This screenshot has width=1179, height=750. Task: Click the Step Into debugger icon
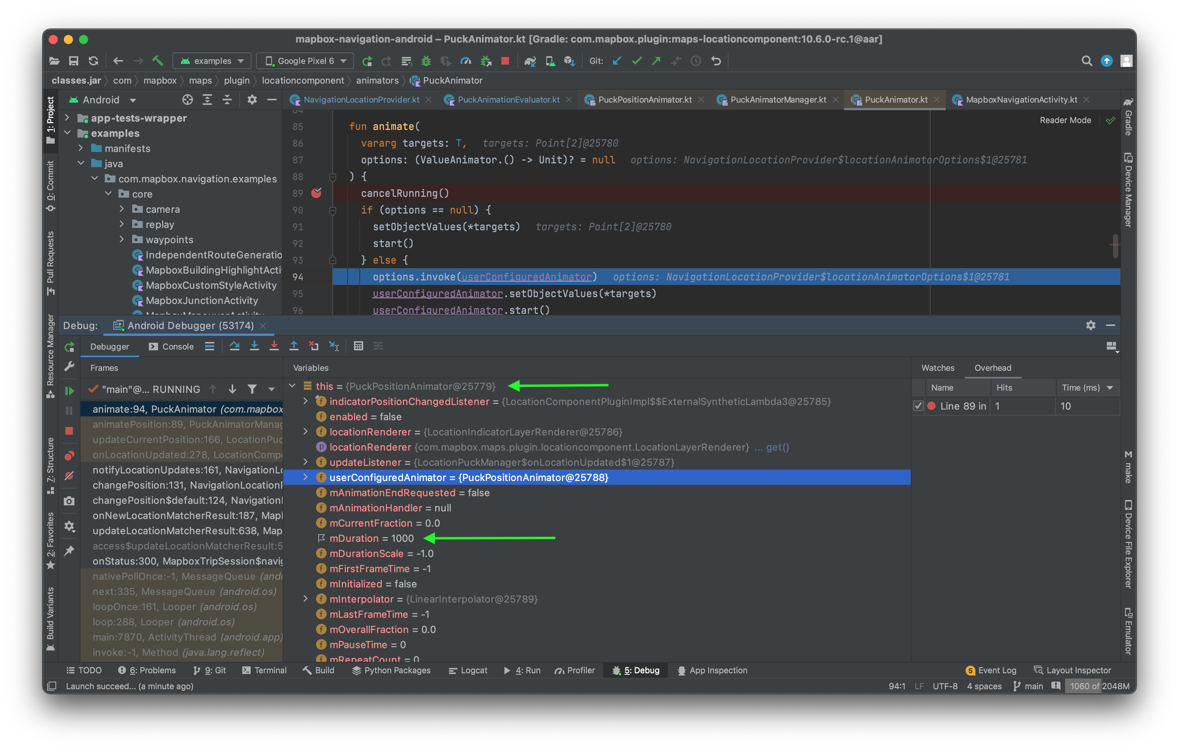click(255, 346)
